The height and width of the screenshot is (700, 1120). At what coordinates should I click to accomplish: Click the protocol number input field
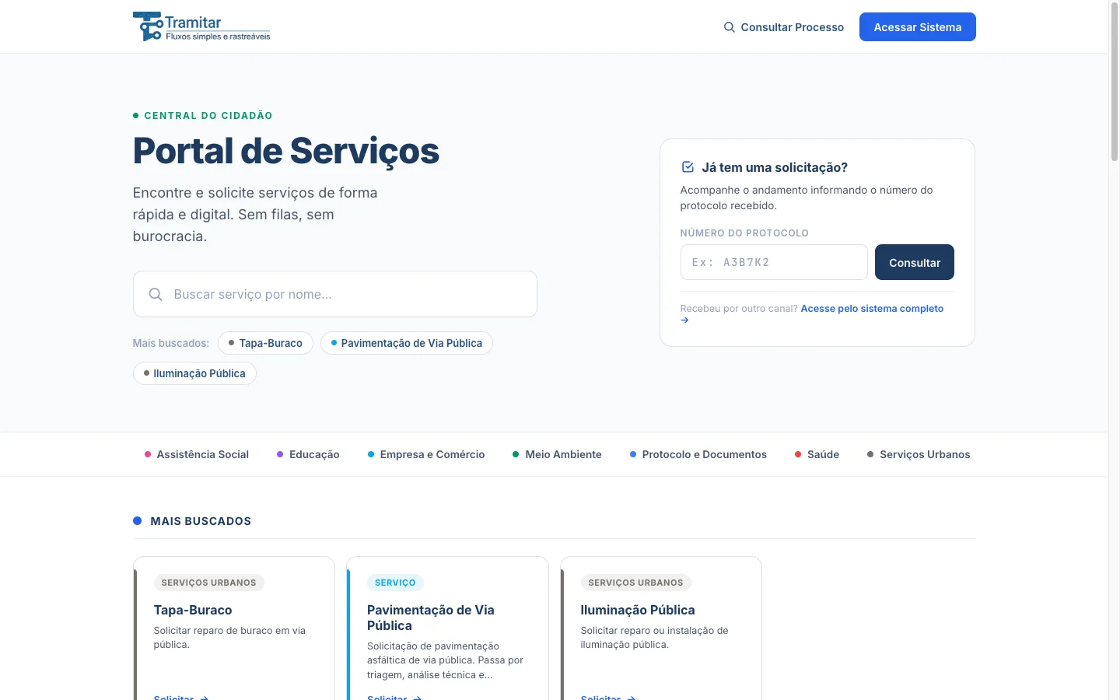point(774,262)
